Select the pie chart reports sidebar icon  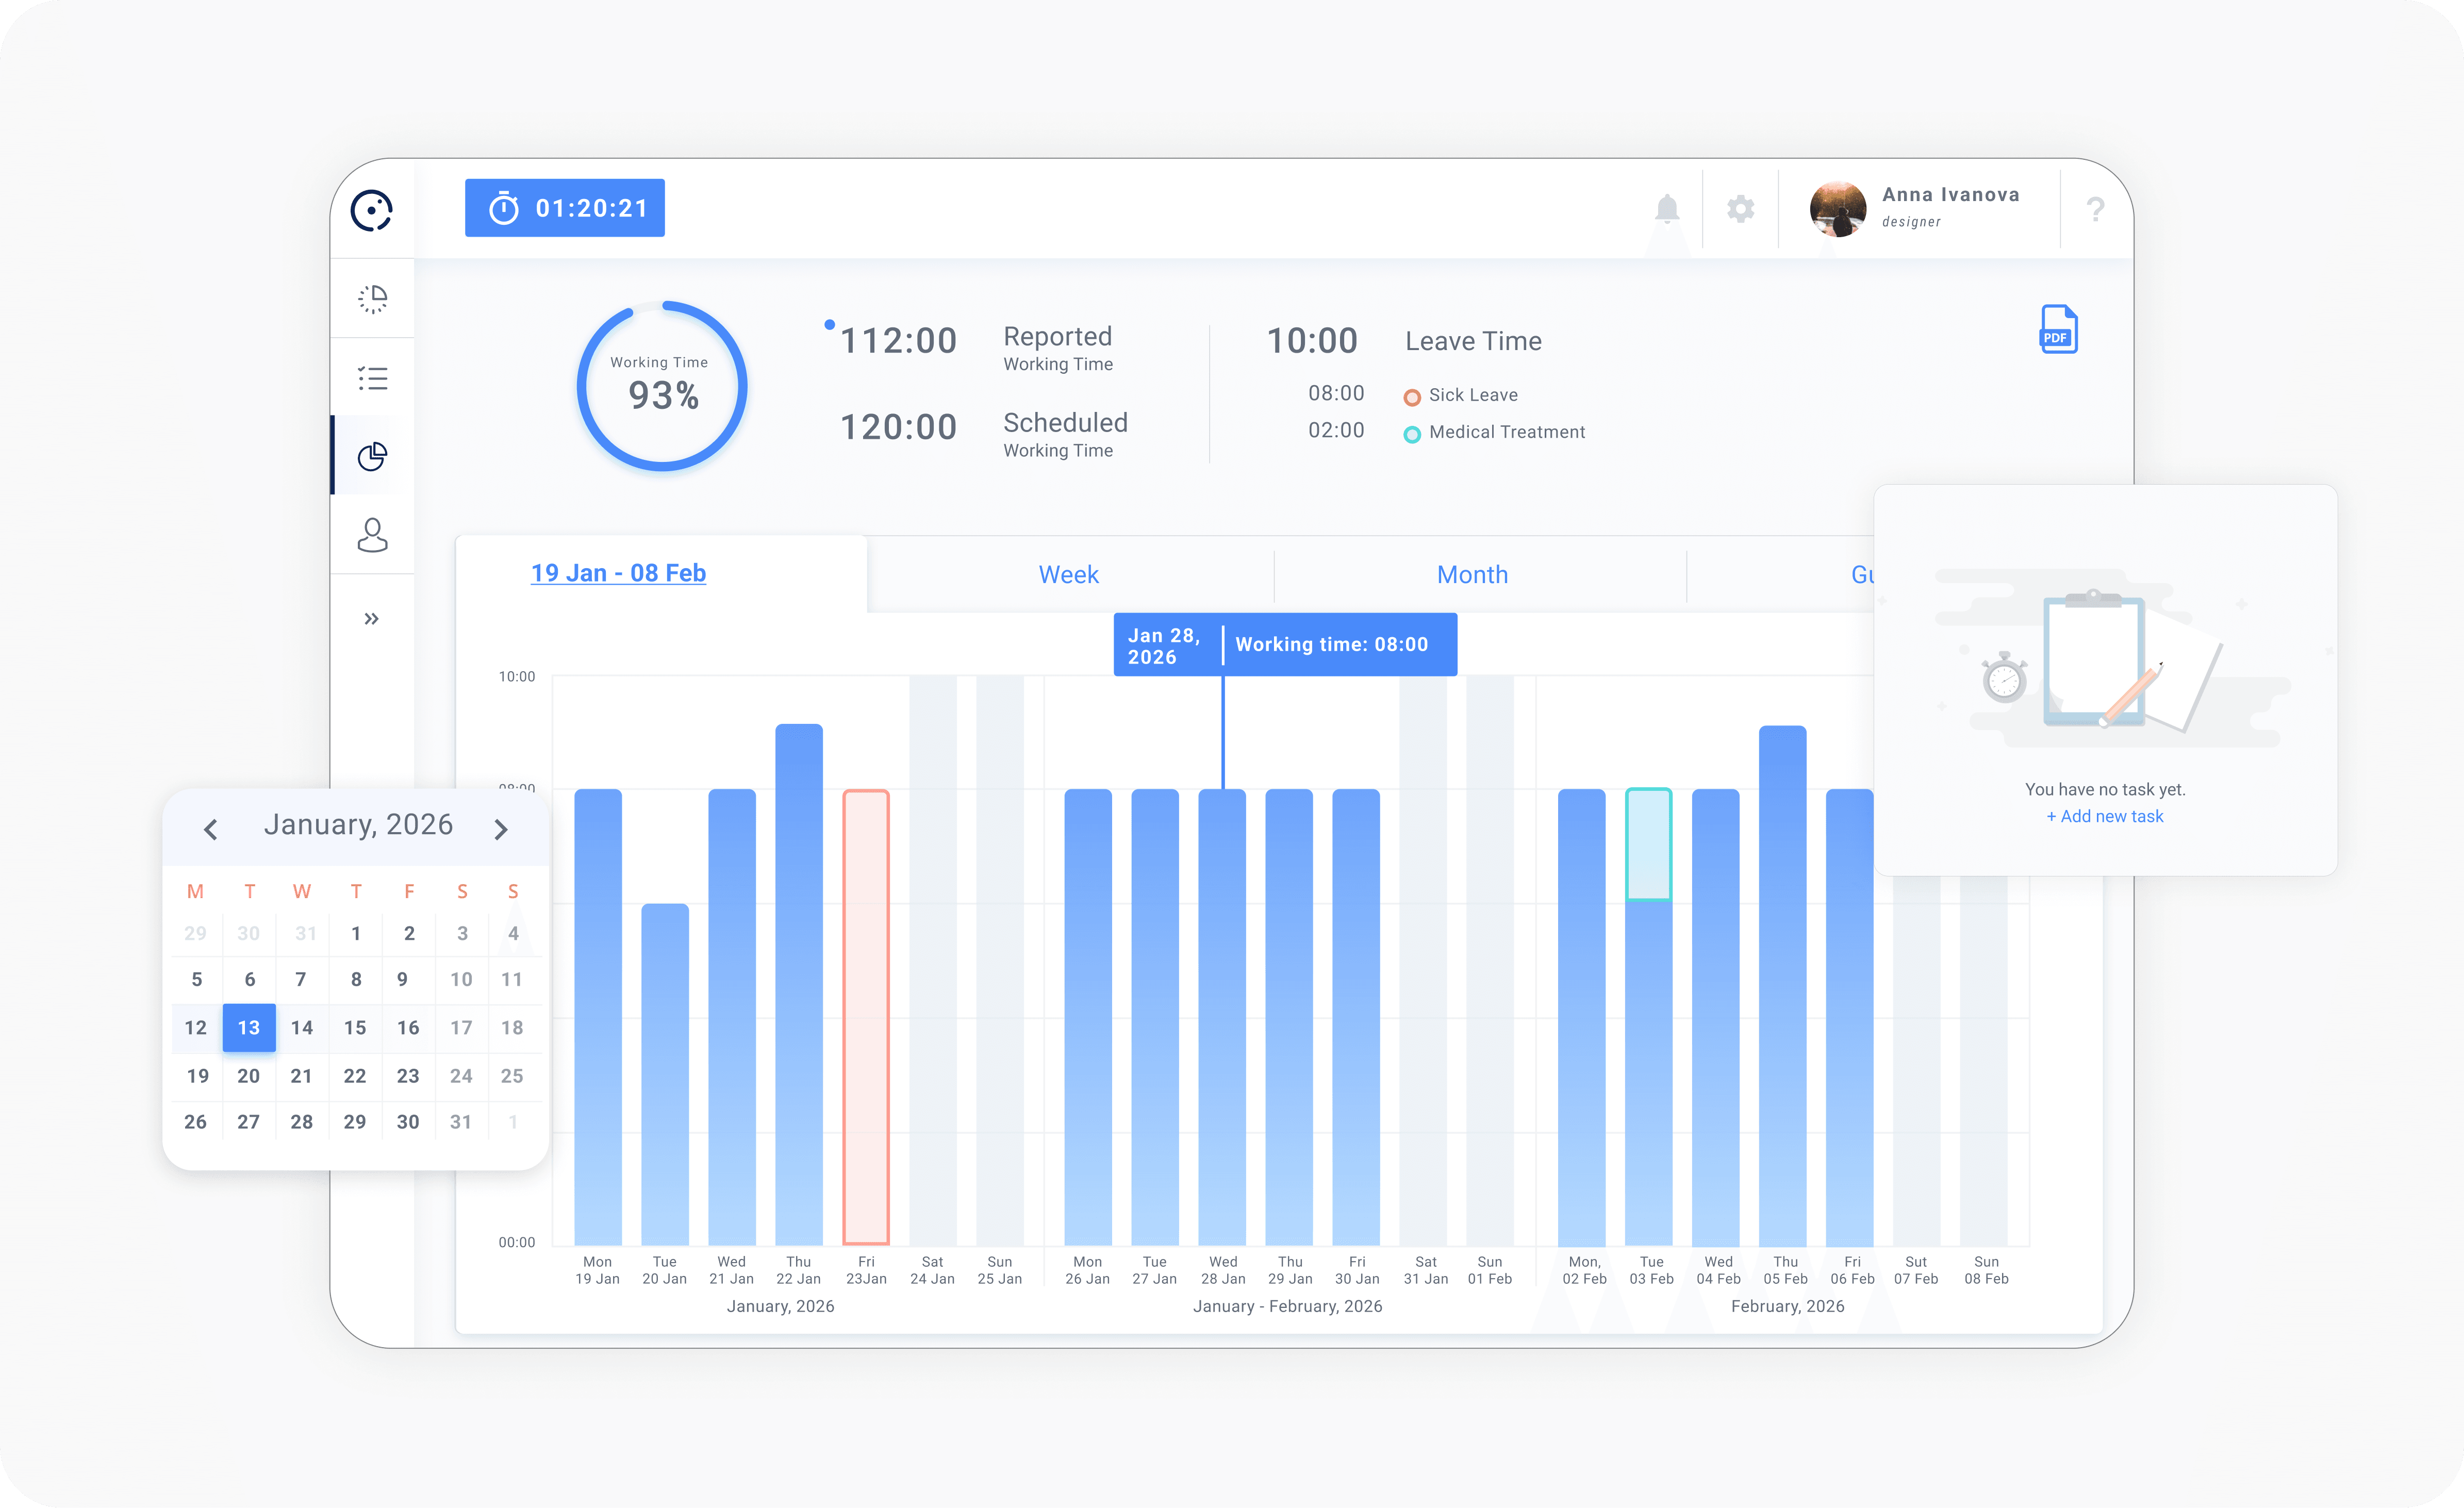372,456
